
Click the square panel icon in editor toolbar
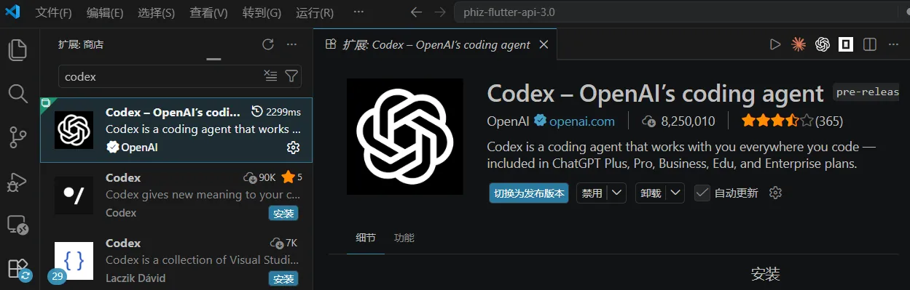846,44
